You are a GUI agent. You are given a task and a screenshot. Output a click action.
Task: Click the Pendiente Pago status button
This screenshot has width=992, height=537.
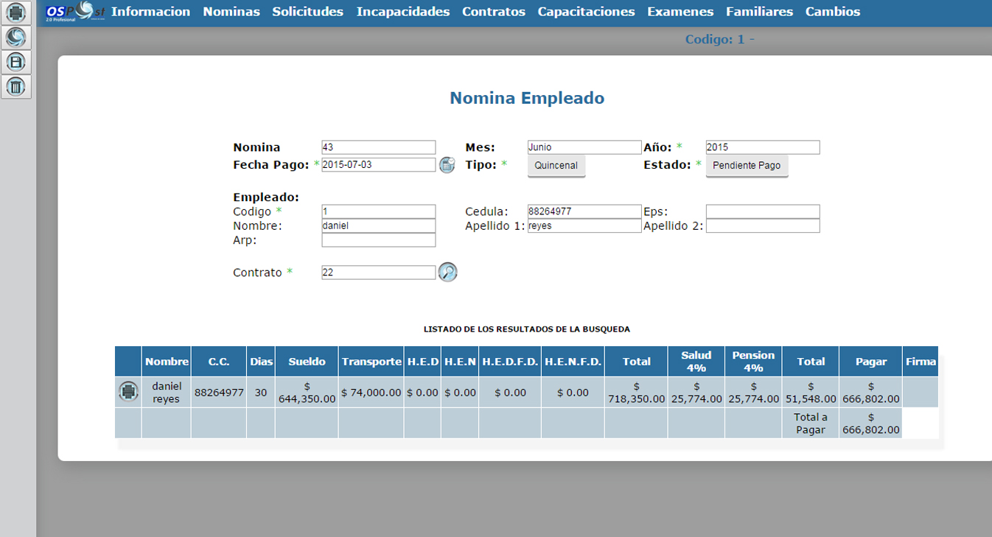(x=747, y=166)
